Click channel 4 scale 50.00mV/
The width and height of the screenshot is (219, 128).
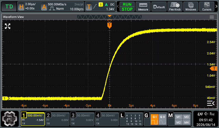108,115
